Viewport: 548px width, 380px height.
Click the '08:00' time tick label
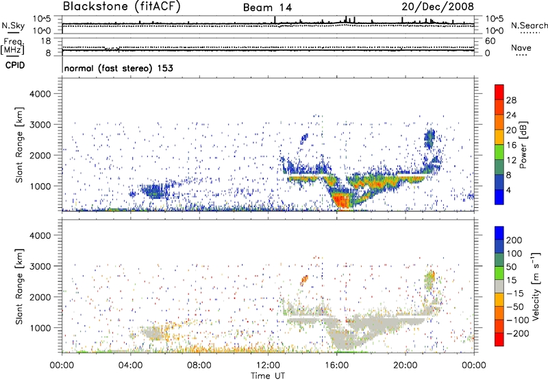coord(199,366)
